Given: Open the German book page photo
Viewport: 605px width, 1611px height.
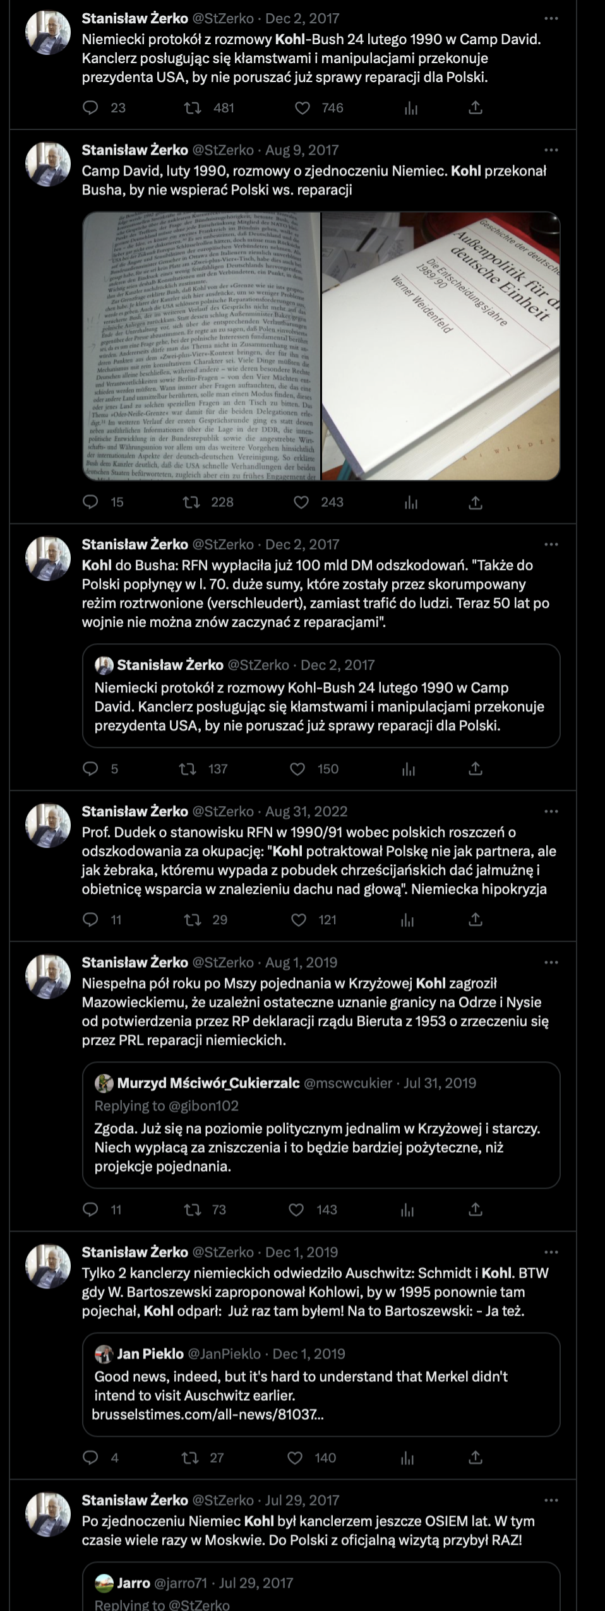Looking at the screenshot, I should click(x=201, y=346).
